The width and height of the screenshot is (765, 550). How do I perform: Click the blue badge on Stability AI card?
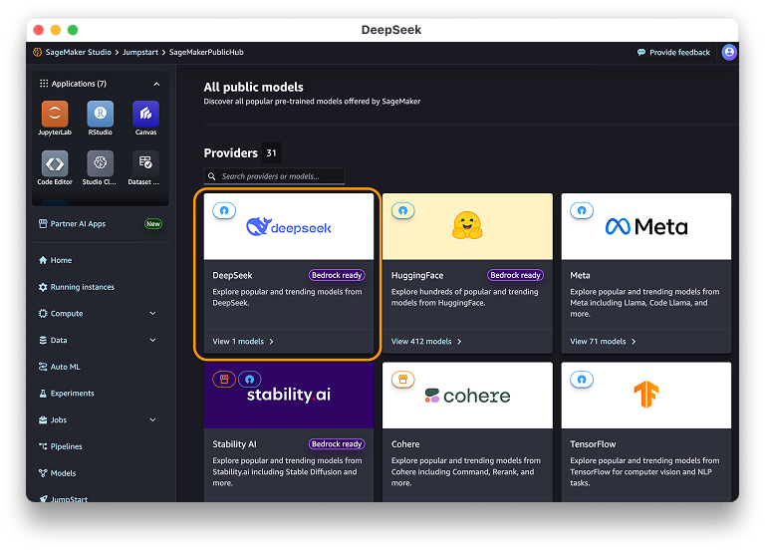249,380
